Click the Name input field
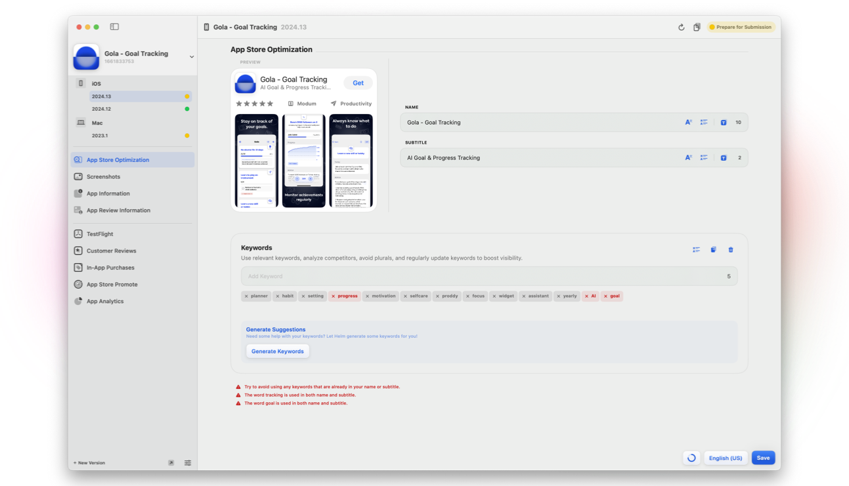The image size is (849, 486). pos(575,123)
